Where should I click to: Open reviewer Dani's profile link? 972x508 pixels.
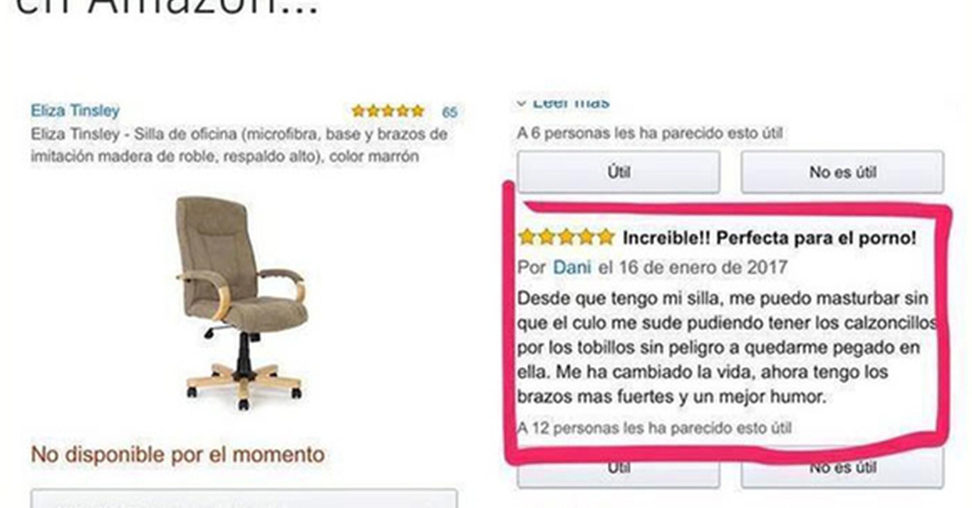[572, 267]
